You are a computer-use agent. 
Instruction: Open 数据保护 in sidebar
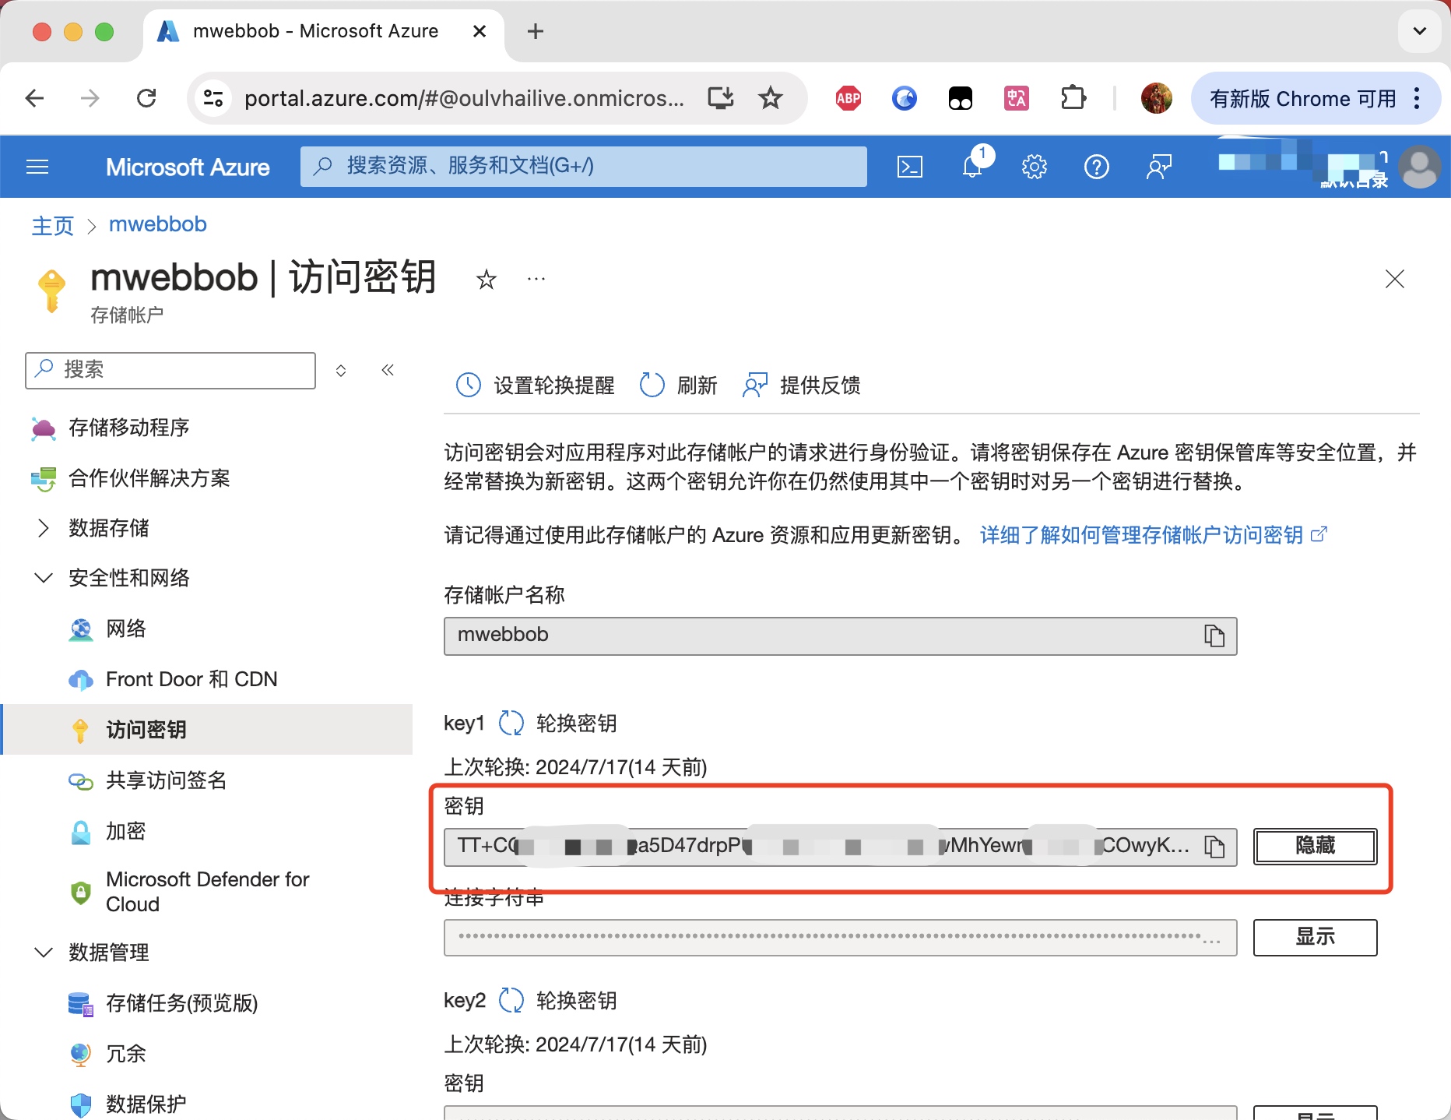point(146,1104)
